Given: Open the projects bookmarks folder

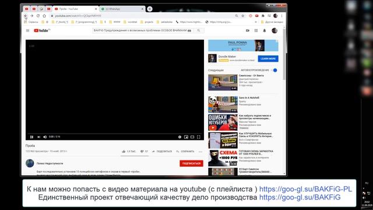Looking at the screenshot, I should pos(147,22).
